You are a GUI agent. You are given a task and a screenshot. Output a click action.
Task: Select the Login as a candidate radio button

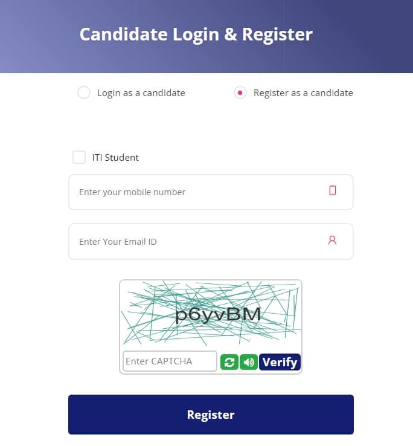coord(84,92)
